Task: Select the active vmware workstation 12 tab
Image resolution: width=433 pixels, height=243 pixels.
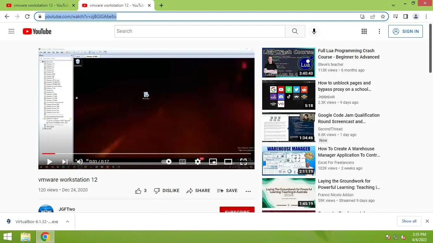Action: click(x=117, y=5)
